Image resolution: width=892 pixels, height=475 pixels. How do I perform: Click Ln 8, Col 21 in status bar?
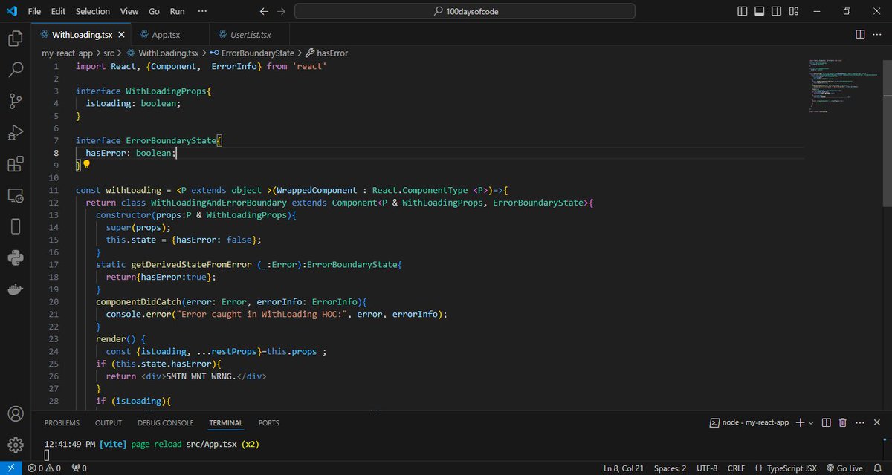[623, 468]
